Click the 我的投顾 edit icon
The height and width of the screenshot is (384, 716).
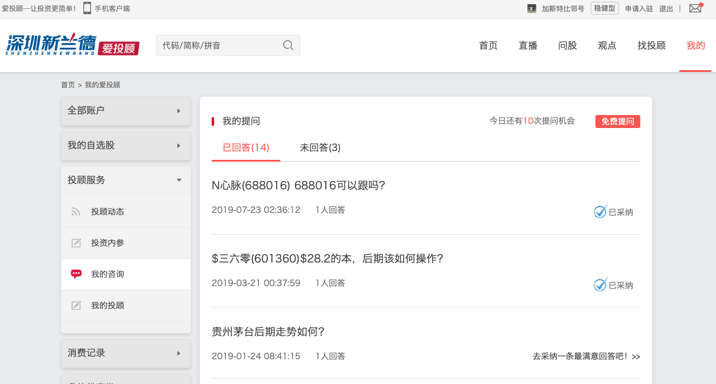(76, 306)
